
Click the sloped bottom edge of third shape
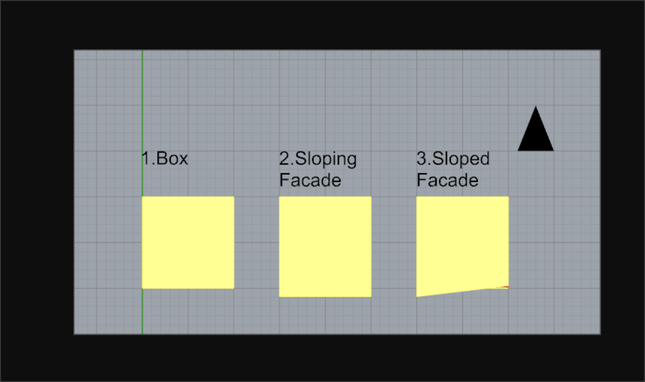pos(456,292)
